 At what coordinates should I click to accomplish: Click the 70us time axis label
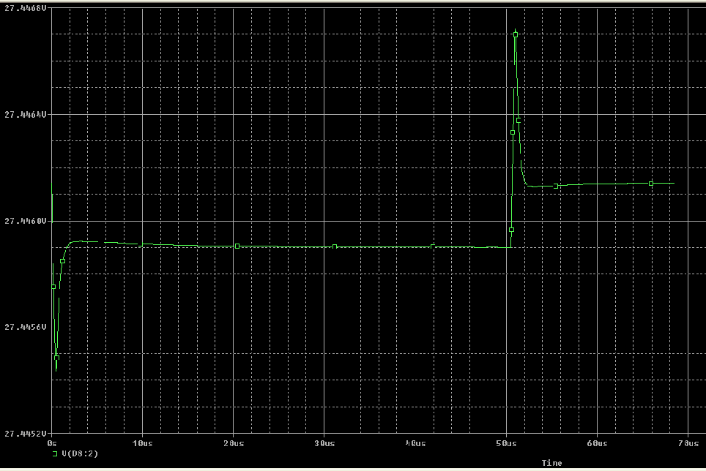click(x=688, y=443)
